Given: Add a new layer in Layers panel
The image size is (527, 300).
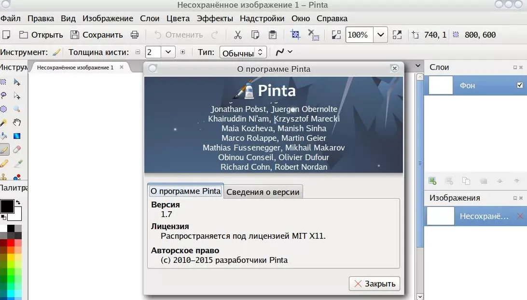Looking at the screenshot, I should coord(432,181).
